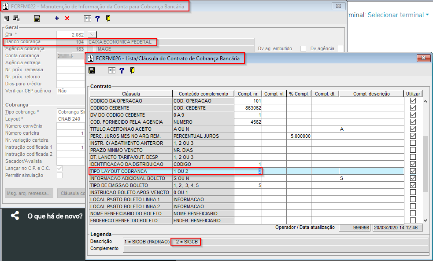Click lookup button next to Cta. field
Viewport: 433px width, 261px height.
[92, 34]
